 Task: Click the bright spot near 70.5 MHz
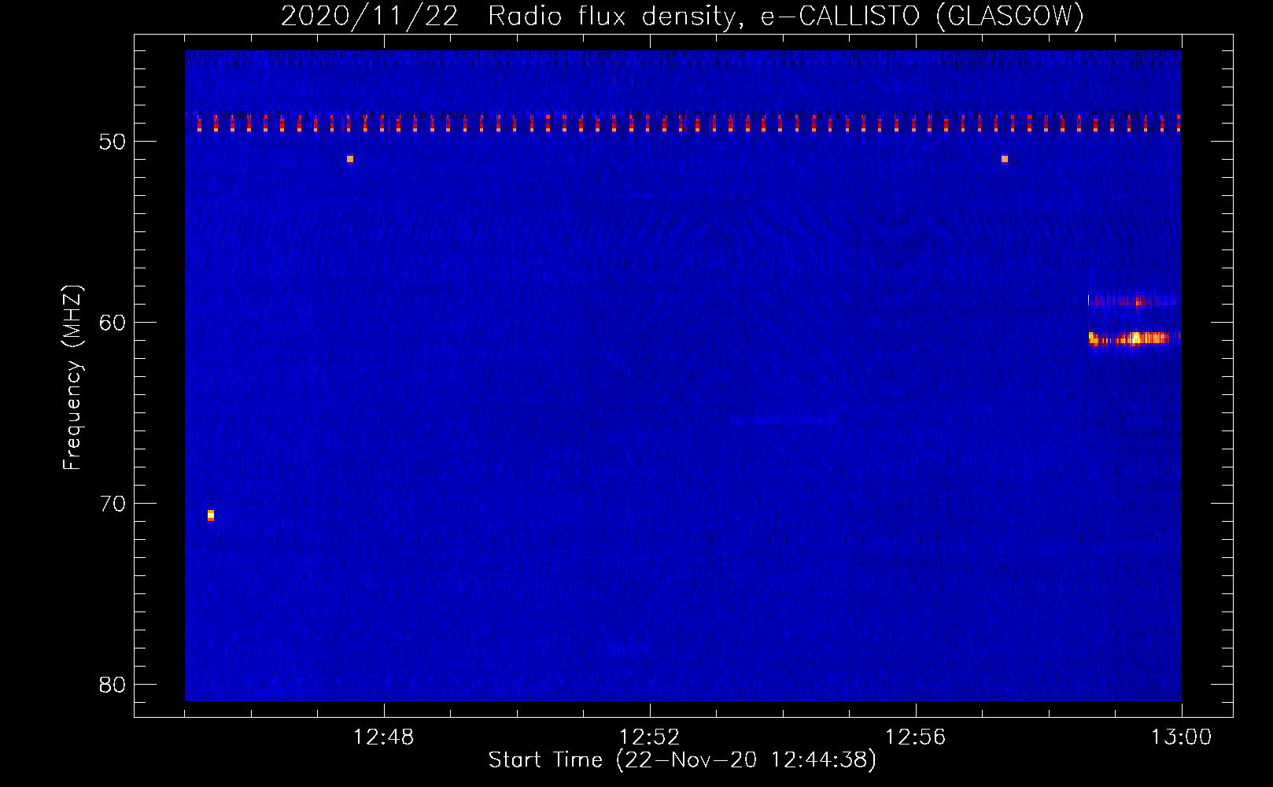211,515
